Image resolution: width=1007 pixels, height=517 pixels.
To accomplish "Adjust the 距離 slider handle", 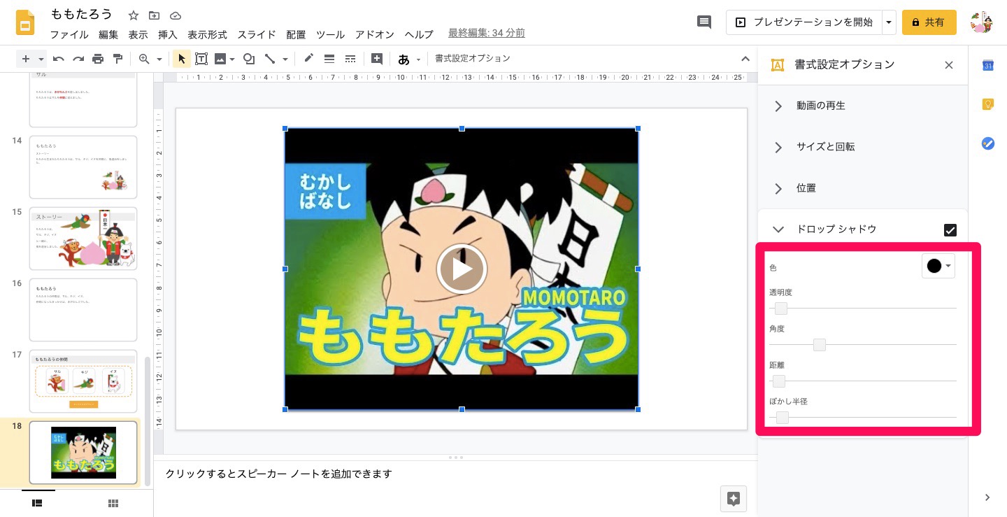I will pos(779,381).
